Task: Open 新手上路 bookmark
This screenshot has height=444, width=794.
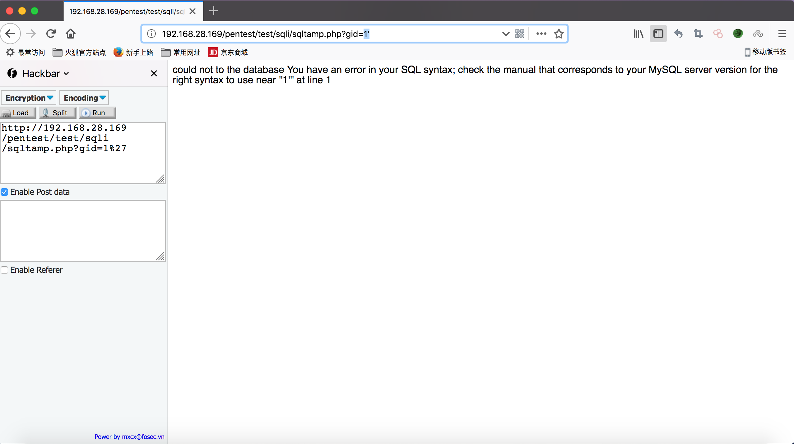Action: tap(133, 53)
